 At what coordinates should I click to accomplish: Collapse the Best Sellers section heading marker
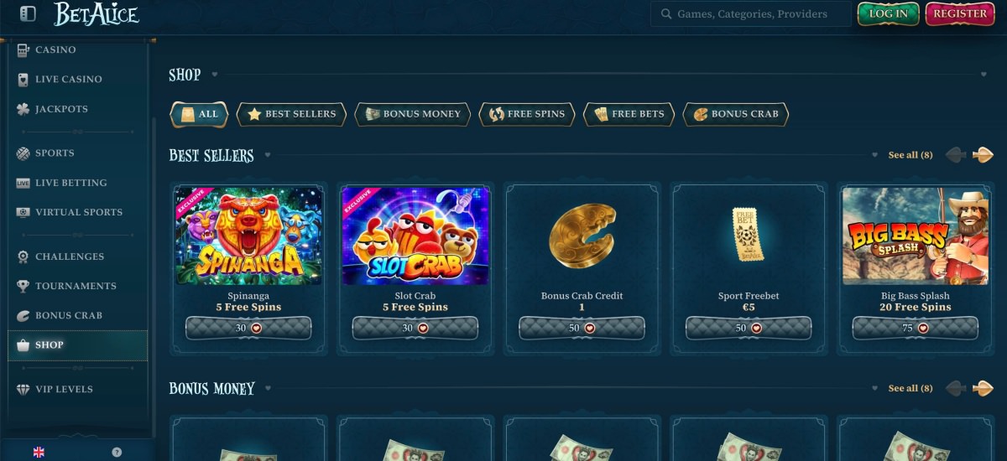point(268,155)
